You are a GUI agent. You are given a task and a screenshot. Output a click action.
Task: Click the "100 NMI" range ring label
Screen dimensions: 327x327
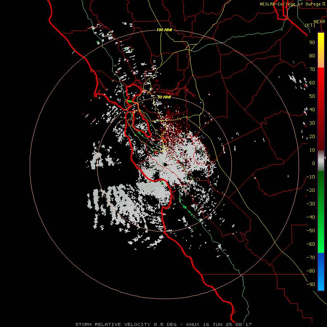pos(164,30)
